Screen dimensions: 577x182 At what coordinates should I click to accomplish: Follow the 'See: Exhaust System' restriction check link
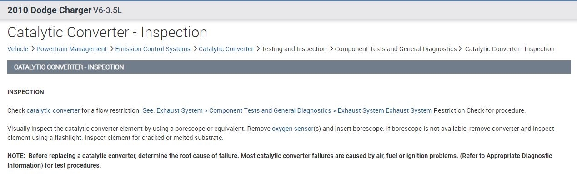click(286, 110)
